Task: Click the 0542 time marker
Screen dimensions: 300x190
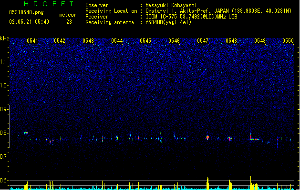Action: click(60, 41)
